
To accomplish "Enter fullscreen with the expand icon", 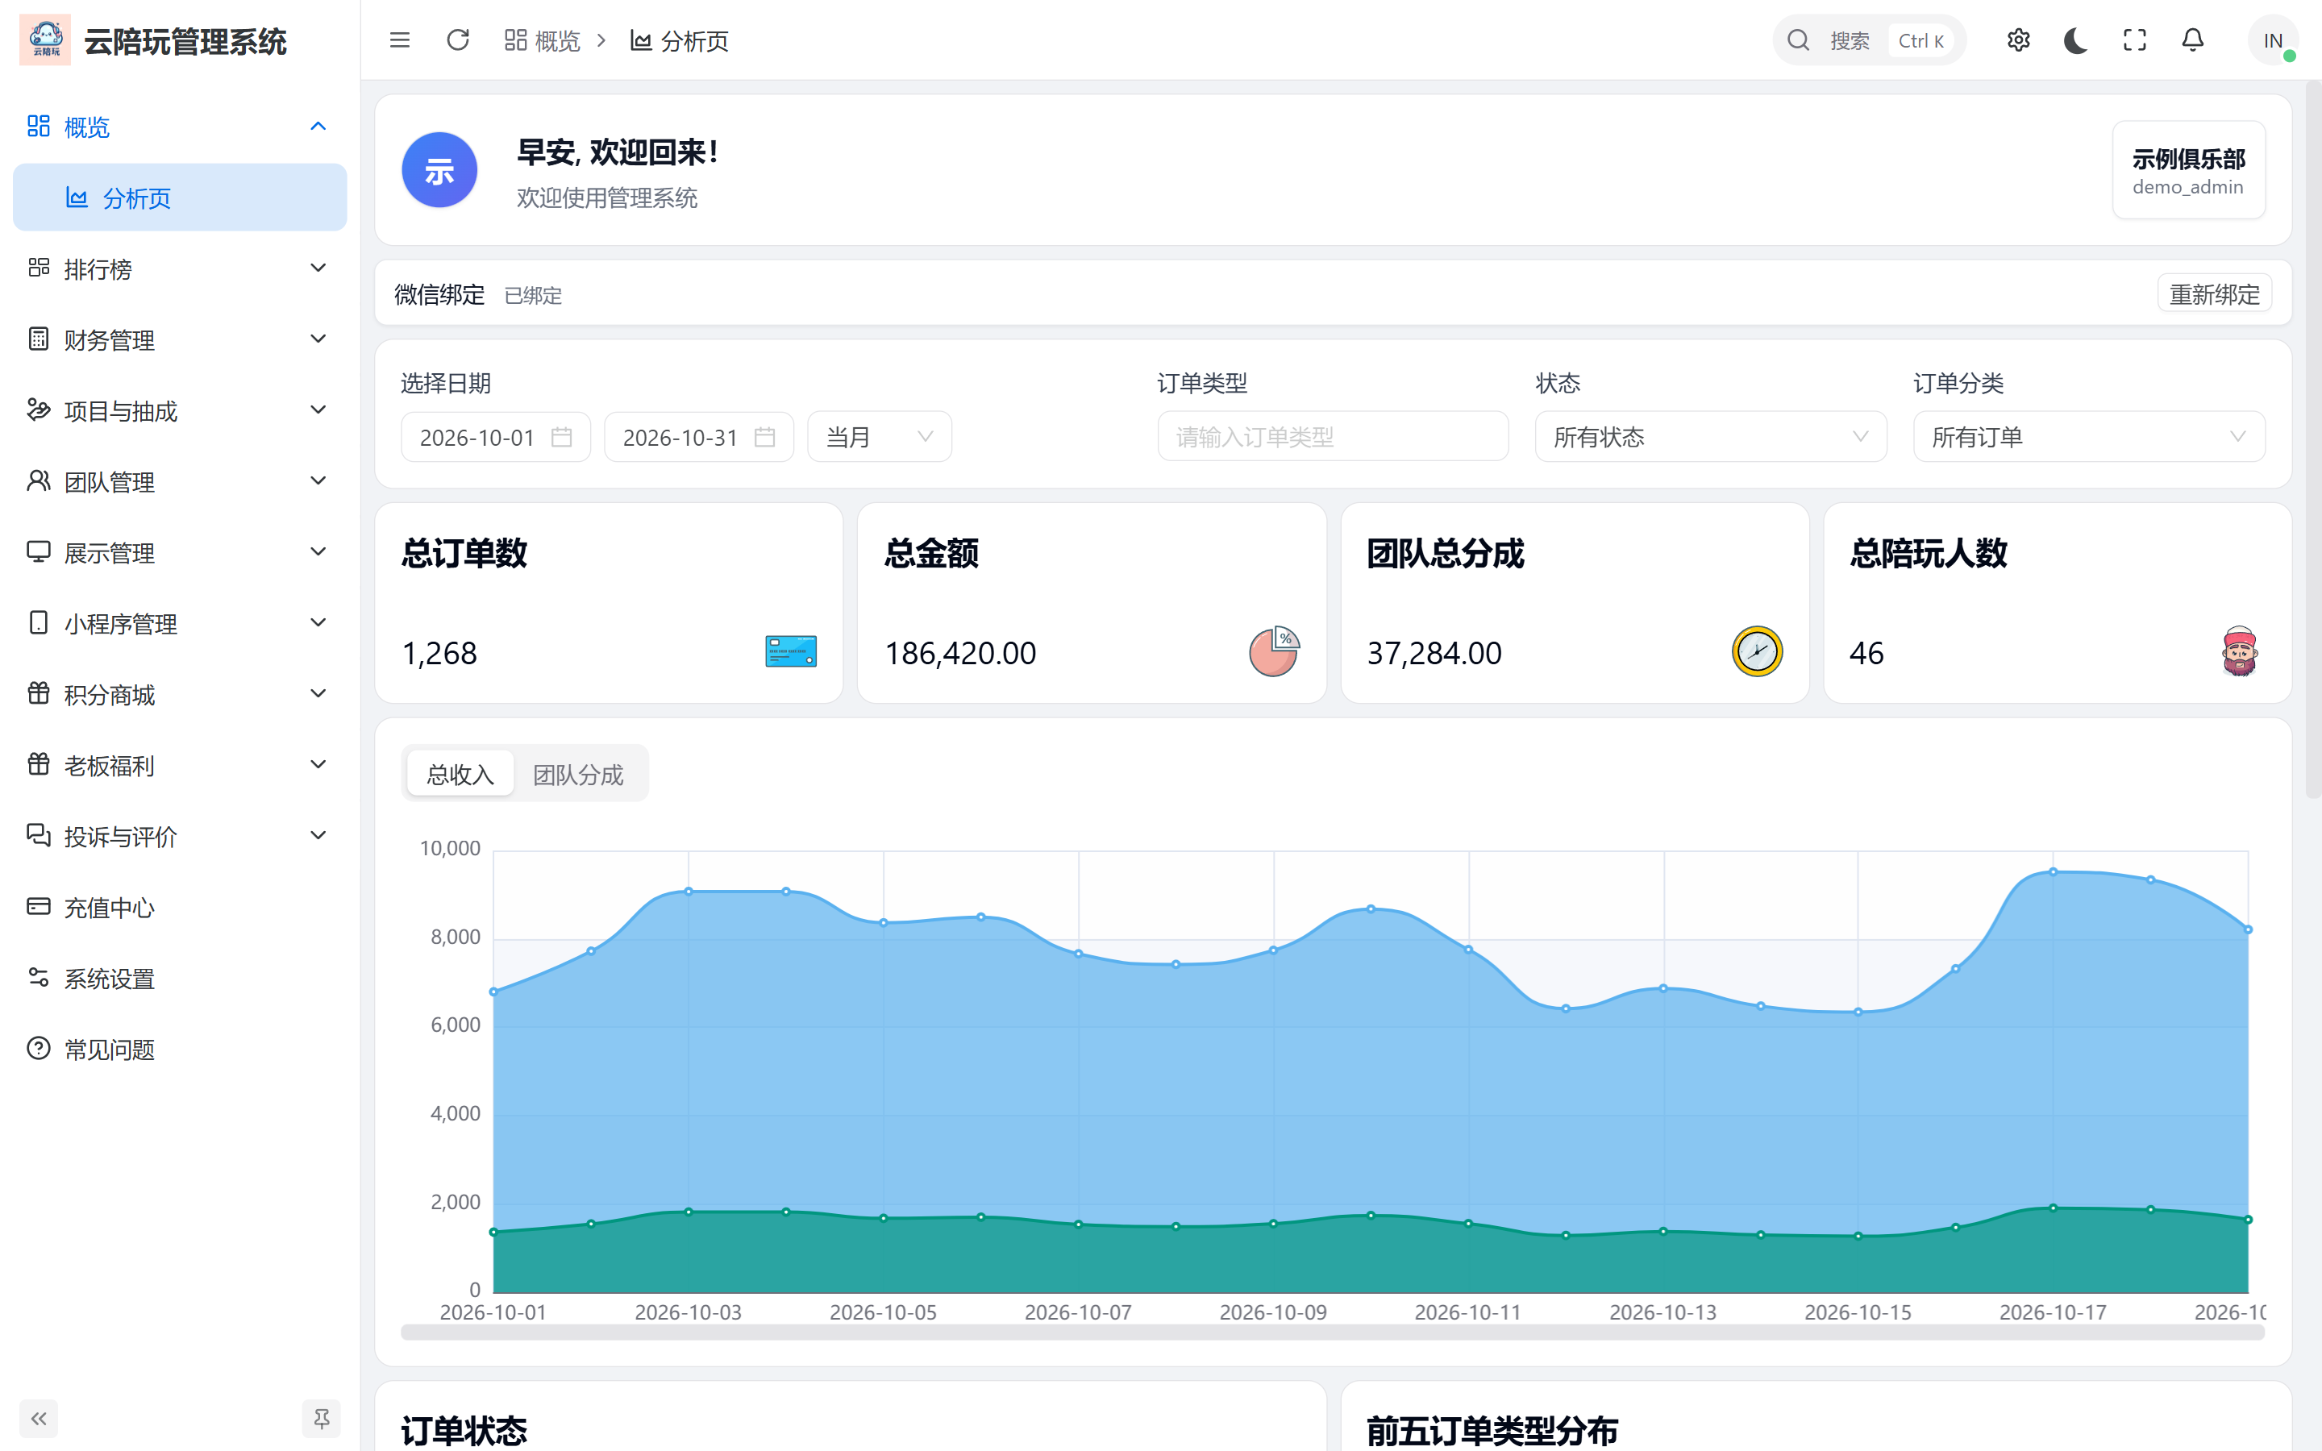I will 2135,40.
